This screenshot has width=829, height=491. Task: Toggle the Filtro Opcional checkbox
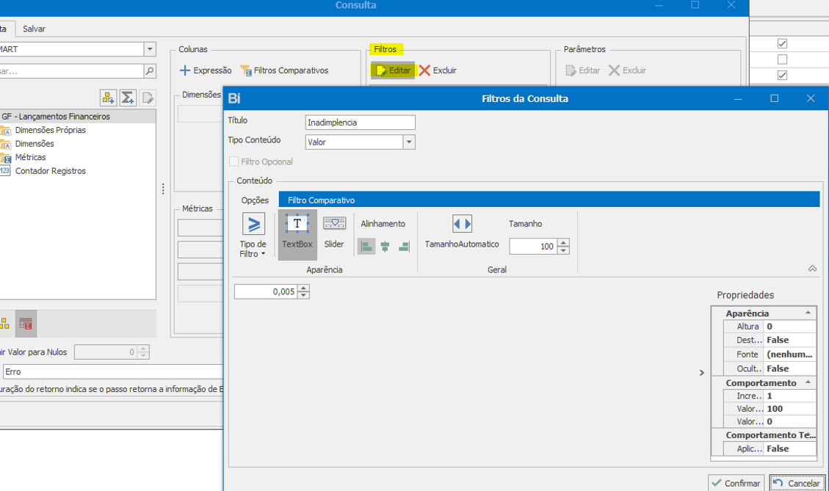coord(234,161)
